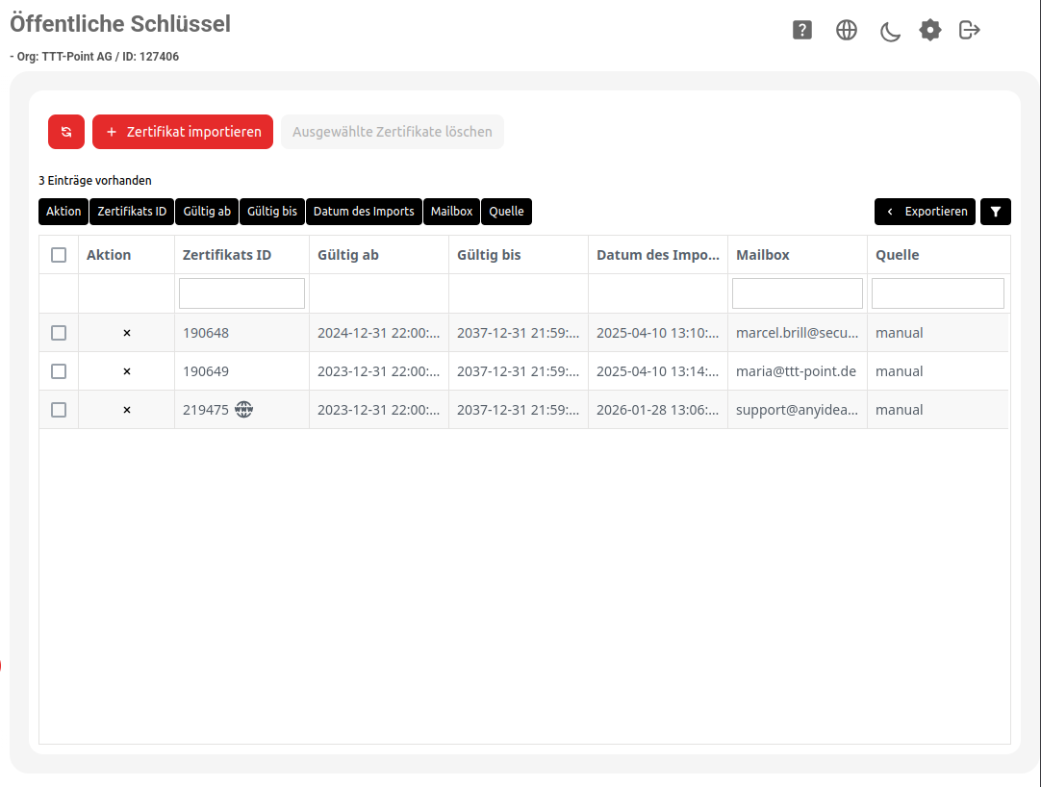Click the Mailbox filter input field
Viewport: 1041px width, 787px height.
click(x=797, y=293)
